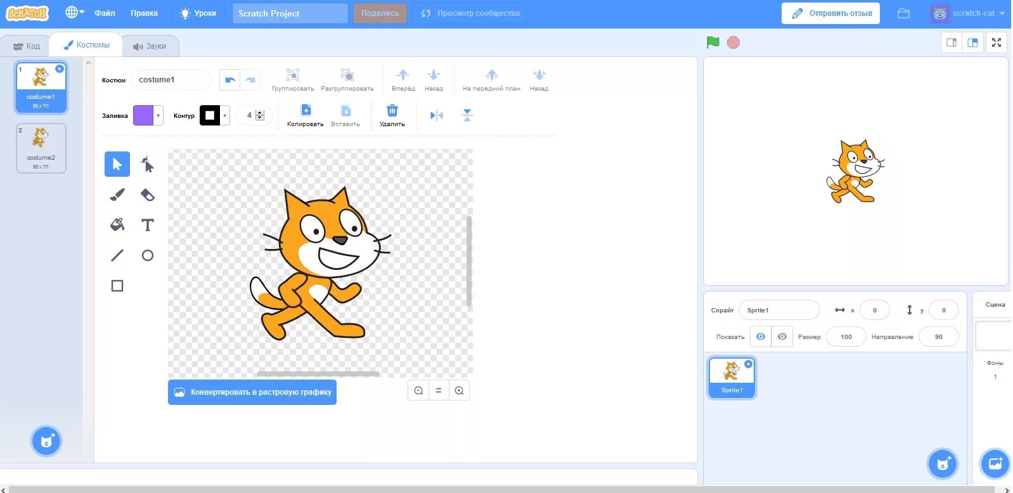This screenshot has width=1013, height=493.
Task: Select the arrow Select tool
Action: 117,164
